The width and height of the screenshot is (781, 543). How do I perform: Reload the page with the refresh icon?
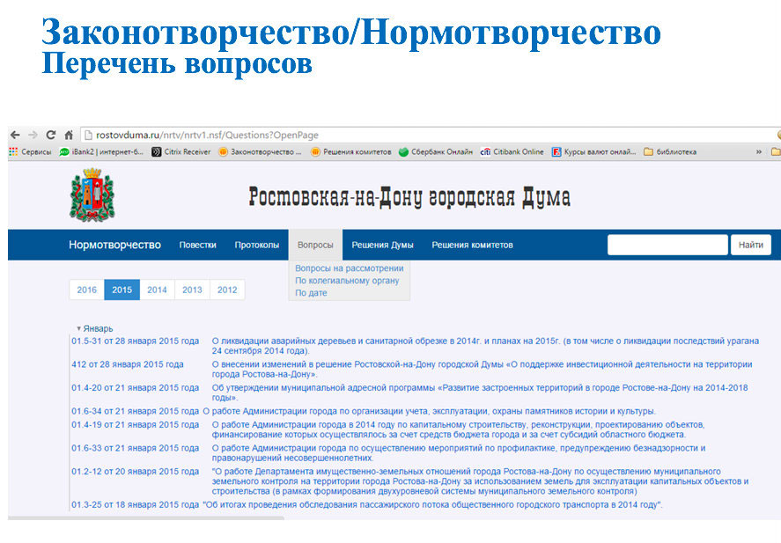(51, 135)
